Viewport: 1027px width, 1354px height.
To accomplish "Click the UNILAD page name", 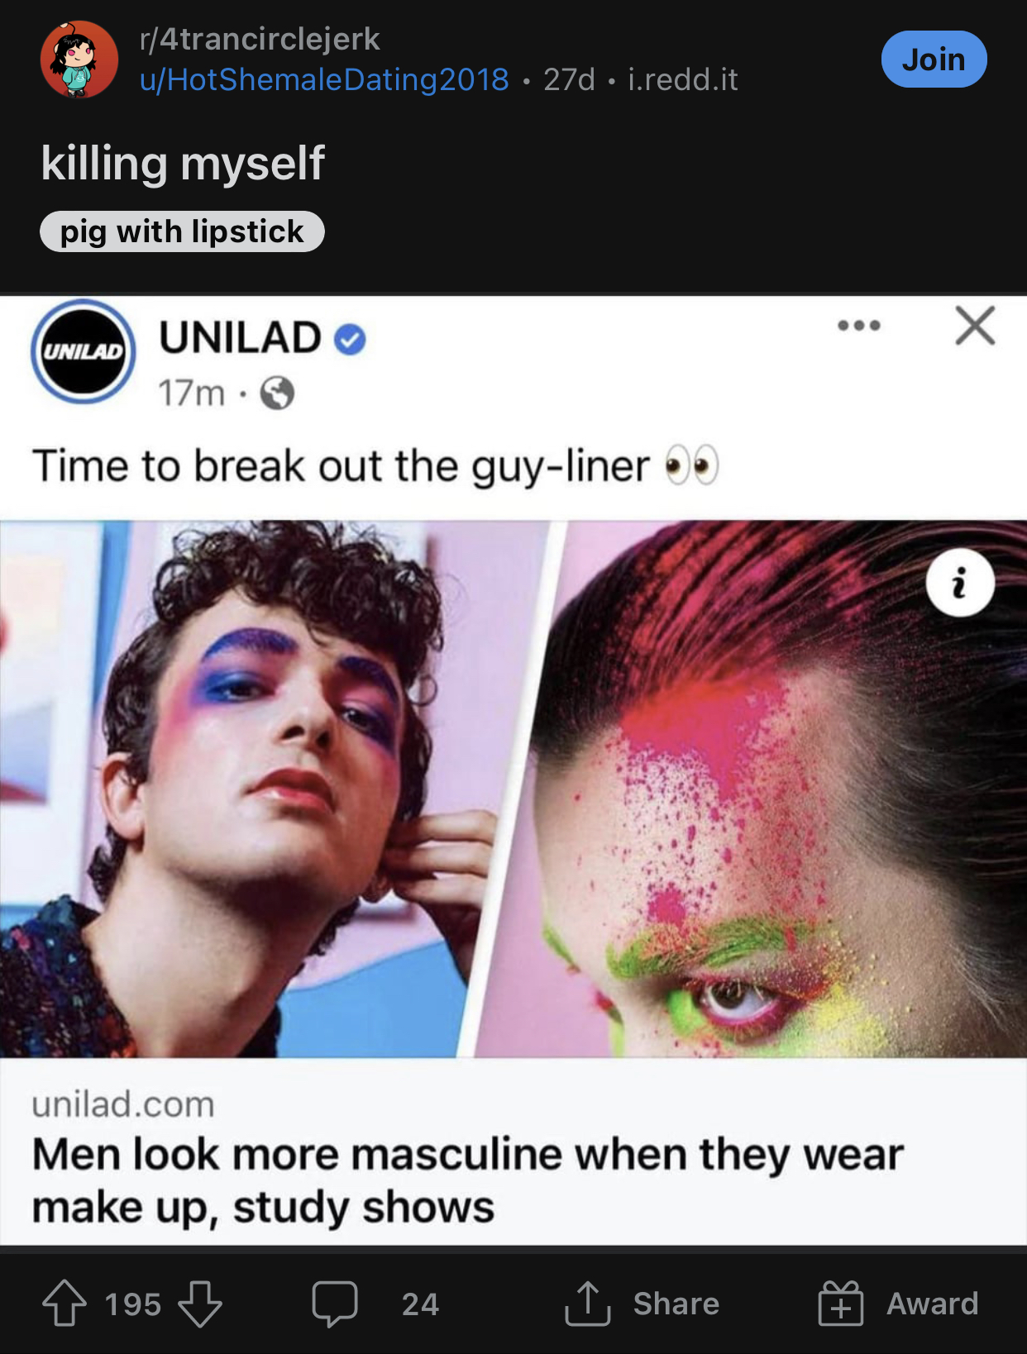I will [240, 337].
